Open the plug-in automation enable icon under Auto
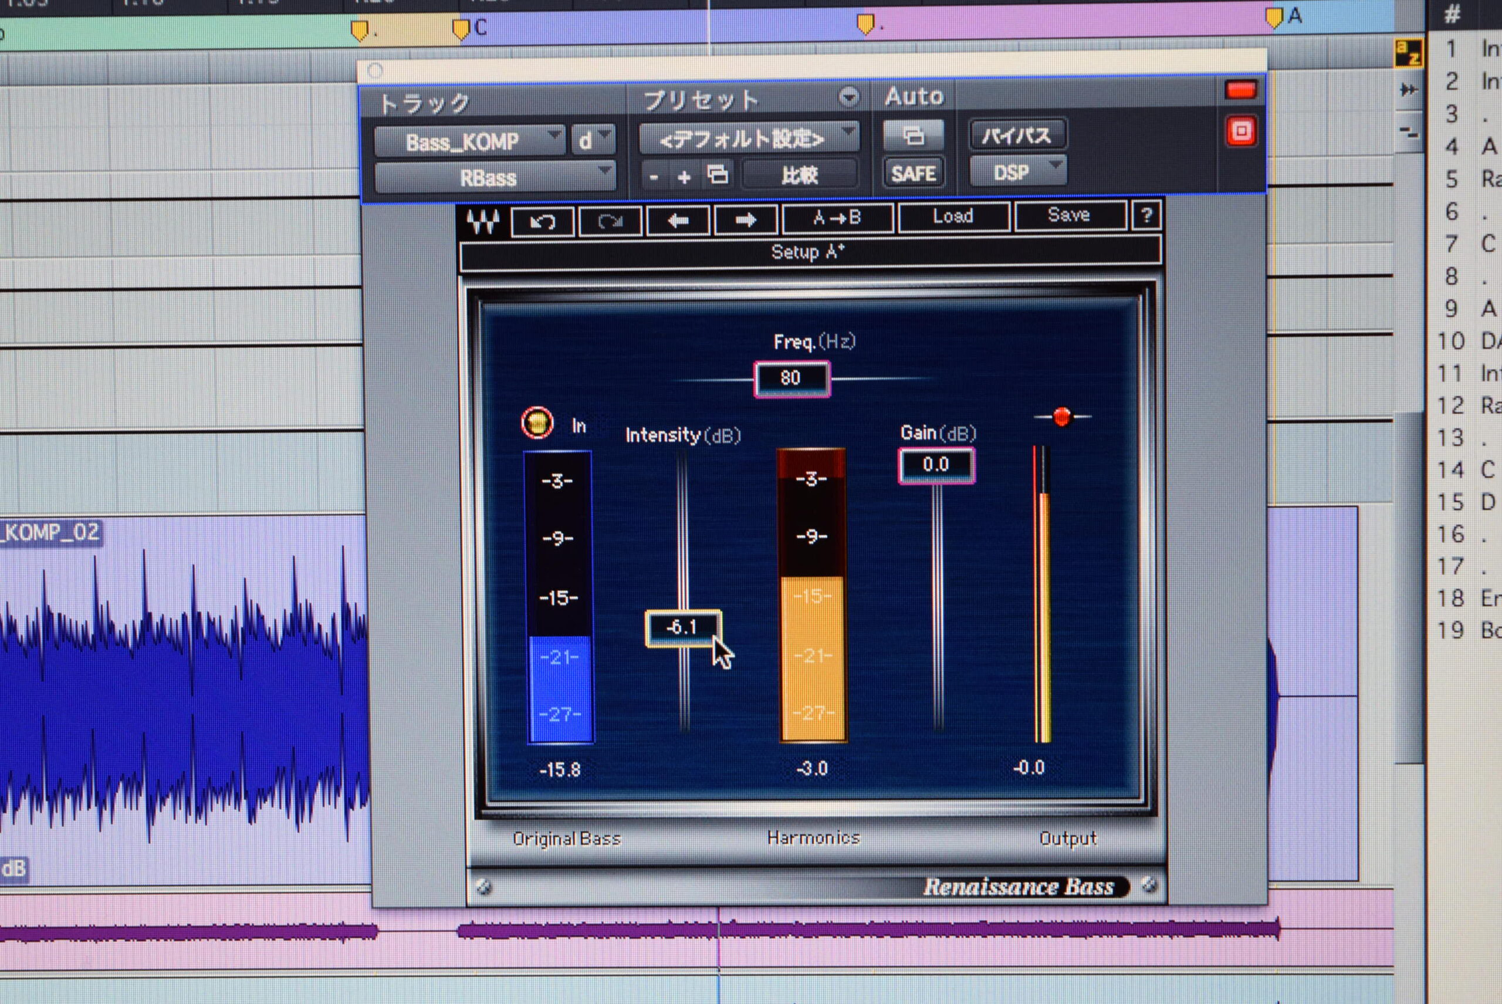 point(913,136)
